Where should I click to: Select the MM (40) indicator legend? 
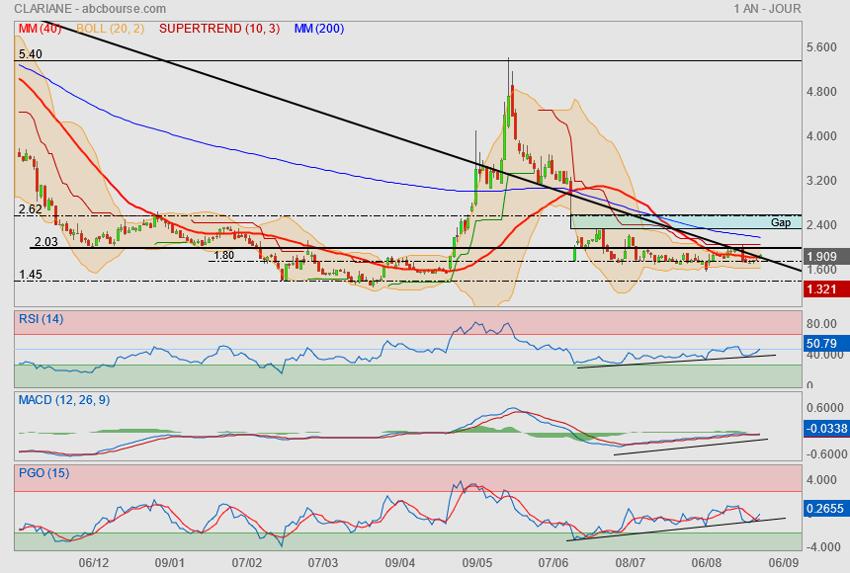click(41, 29)
